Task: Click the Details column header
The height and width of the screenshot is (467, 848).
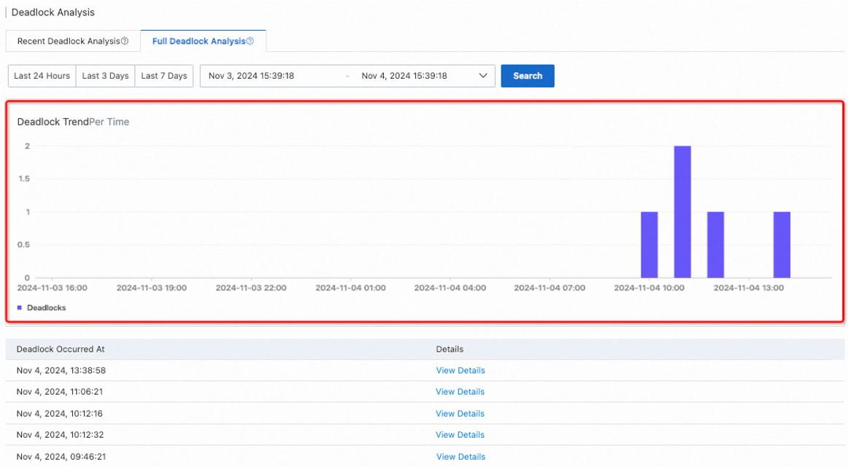Action: tap(450, 350)
